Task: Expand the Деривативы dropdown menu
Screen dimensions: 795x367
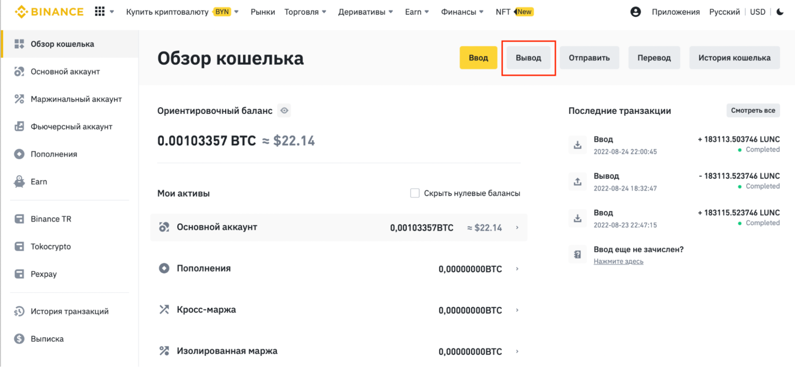Action: (x=365, y=12)
